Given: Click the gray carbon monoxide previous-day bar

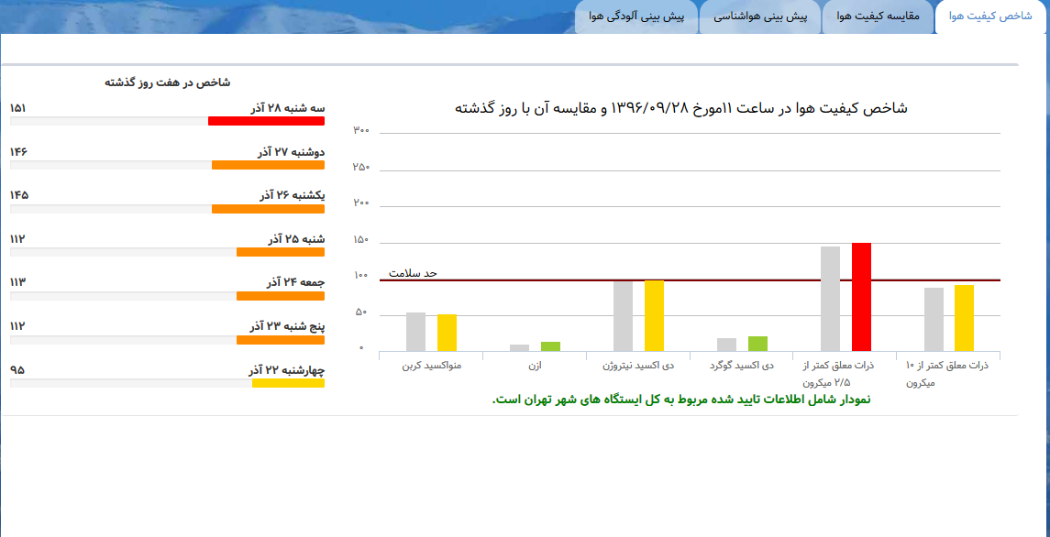Looking at the screenshot, I should pyautogui.click(x=415, y=332).
